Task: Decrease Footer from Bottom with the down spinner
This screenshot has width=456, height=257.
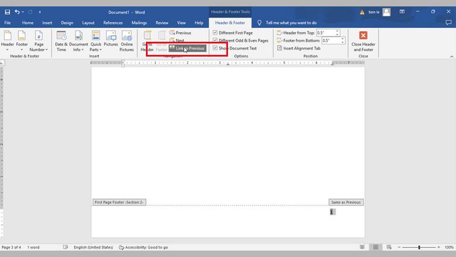Action: tap(343, 42)
